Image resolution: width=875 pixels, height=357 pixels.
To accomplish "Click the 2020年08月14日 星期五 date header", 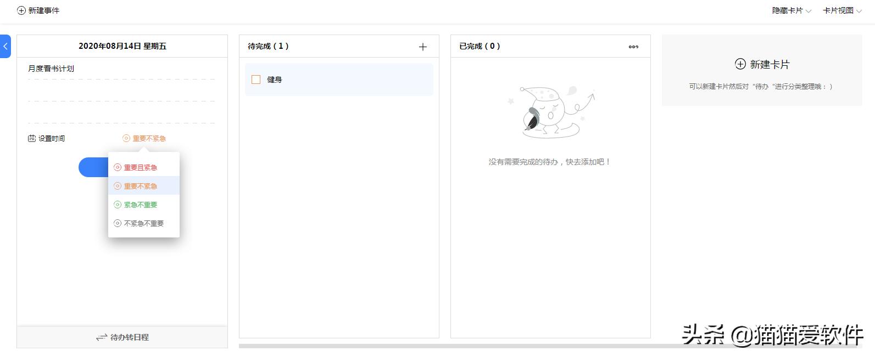I will (122, 46).
